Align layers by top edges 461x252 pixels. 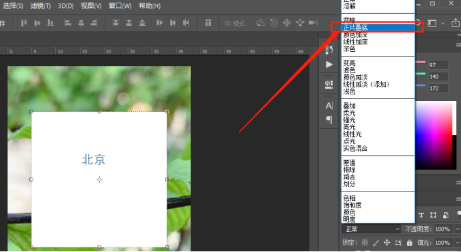(24, 23)
